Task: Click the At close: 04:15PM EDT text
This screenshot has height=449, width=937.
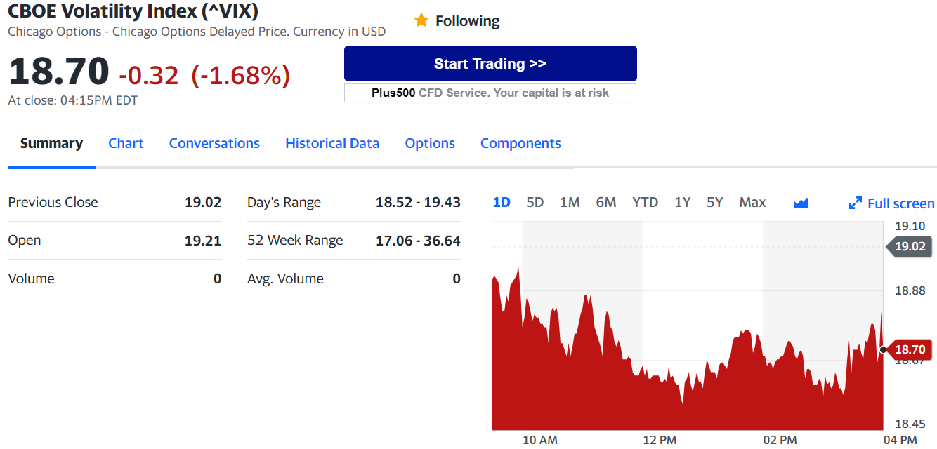Action: (x=73, y=100)
